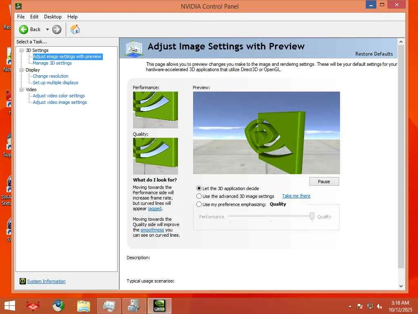Click the Pause preview button

click(x=324, y=181)
